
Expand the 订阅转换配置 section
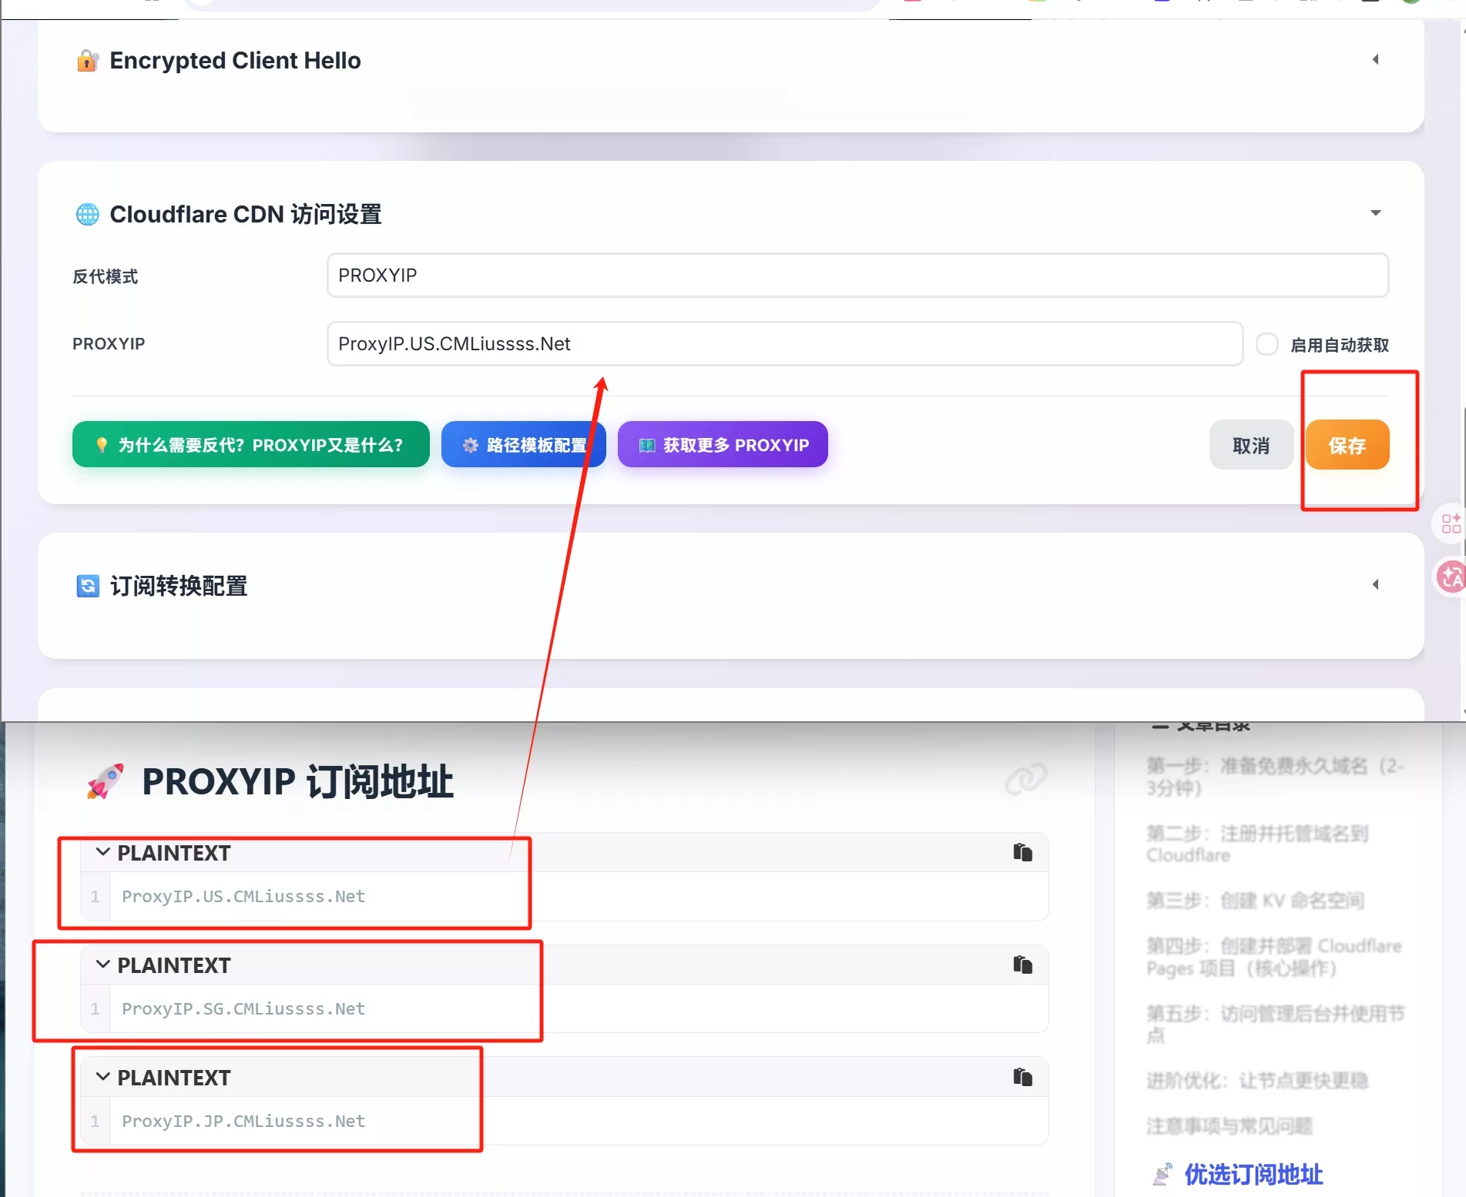[x=1375, y=585]
